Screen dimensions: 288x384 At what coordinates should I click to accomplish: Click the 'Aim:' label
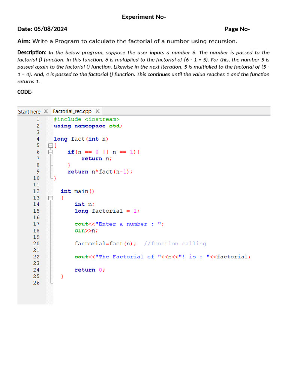tap(24, 41)
